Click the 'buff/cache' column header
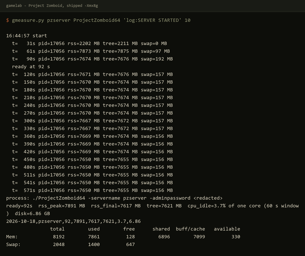The image size is (305, 256). coord(190,229)
